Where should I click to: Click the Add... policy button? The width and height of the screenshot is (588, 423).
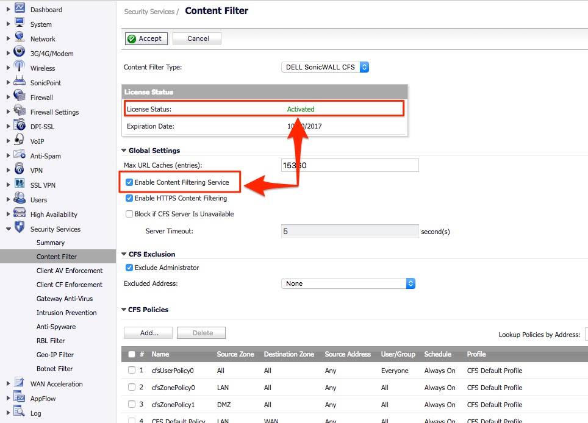(x=148, y=333)
